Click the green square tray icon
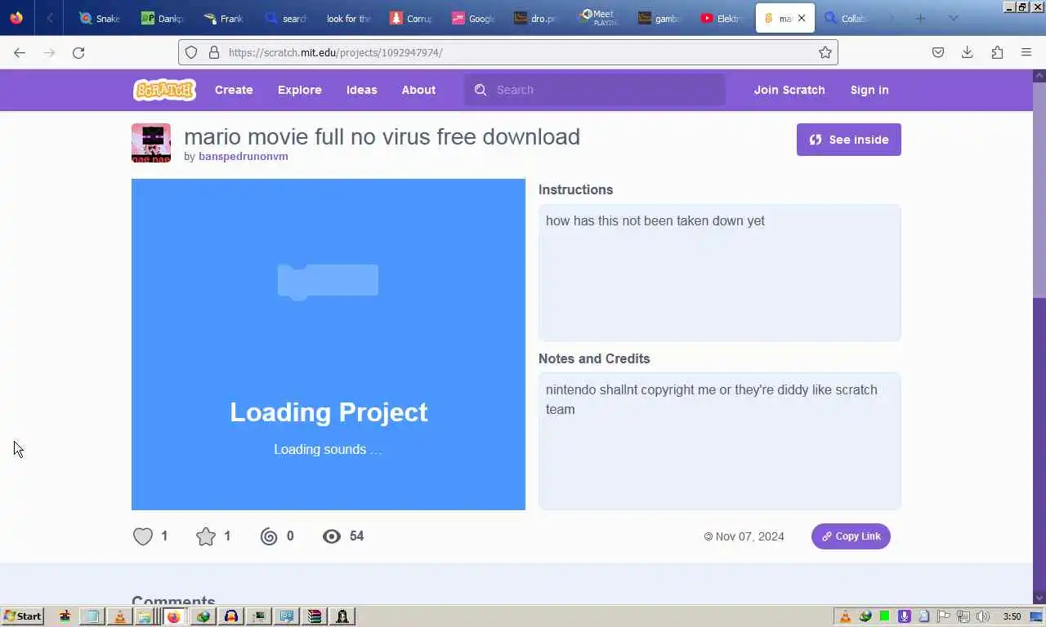Viewport: 1046px width, 627px height. tap(884, 616)
